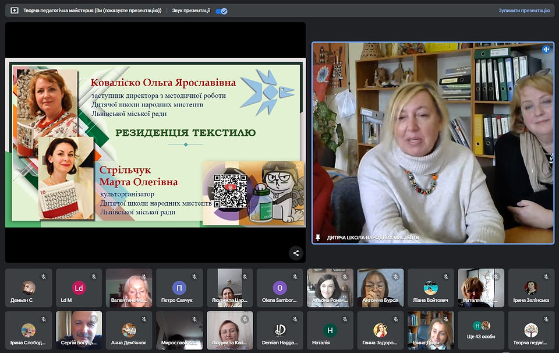This screenshot has height=353, width=559.
Task: Select Demian Hagga participant tile
Action: [280, 330]
